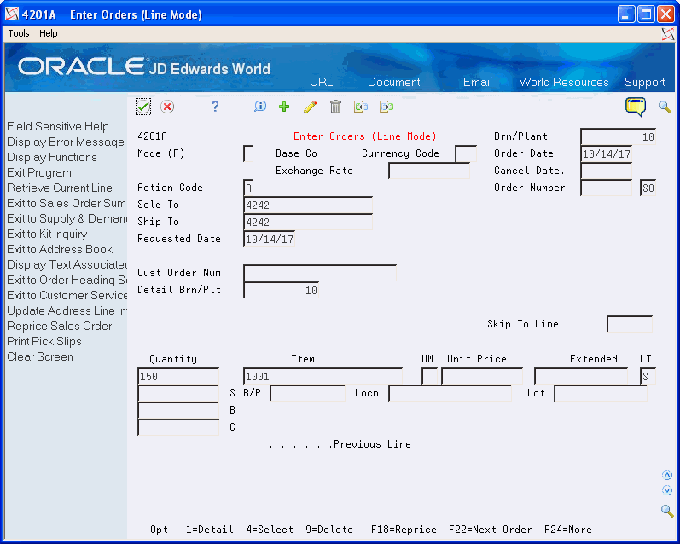Image resolution: width=680 pixels, height=544 pixels.
Task: Select Retrieve Current Line in sidebar
Action: click(x=60, y=188)
